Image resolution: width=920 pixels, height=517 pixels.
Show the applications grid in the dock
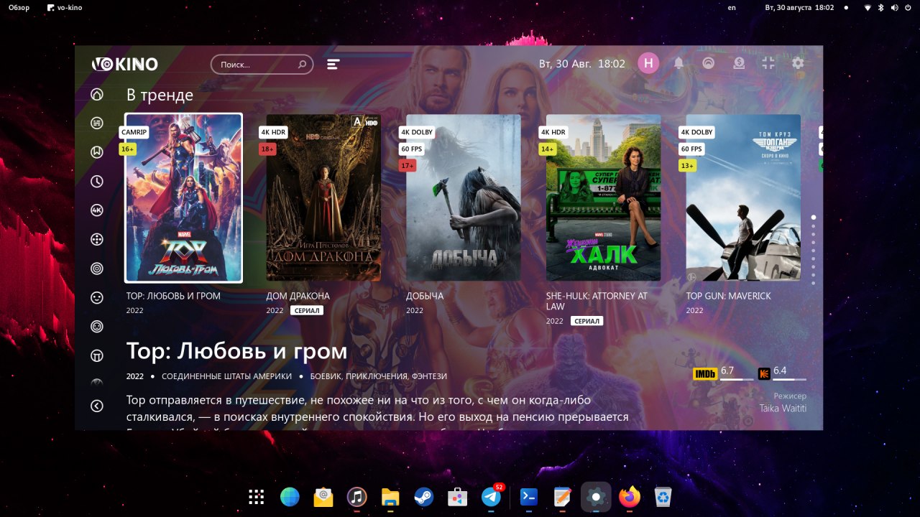tap(256, 496)
